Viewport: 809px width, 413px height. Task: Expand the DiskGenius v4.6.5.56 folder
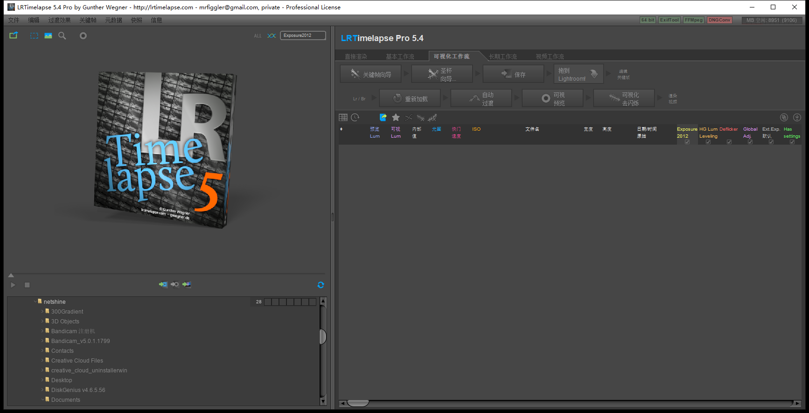(42, 390)
